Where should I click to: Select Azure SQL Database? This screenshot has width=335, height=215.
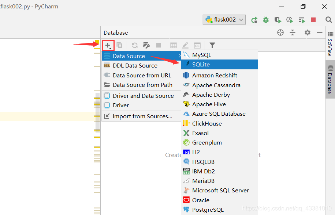[x=219, y=114]
